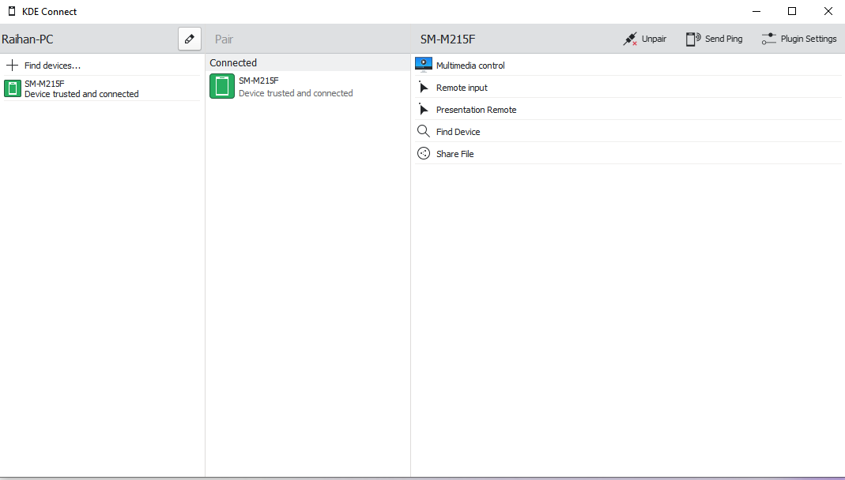This screenshot has width=845, height=480.
Task: Click the Find Device magnifier icon
Action: [x=424, y=131]
